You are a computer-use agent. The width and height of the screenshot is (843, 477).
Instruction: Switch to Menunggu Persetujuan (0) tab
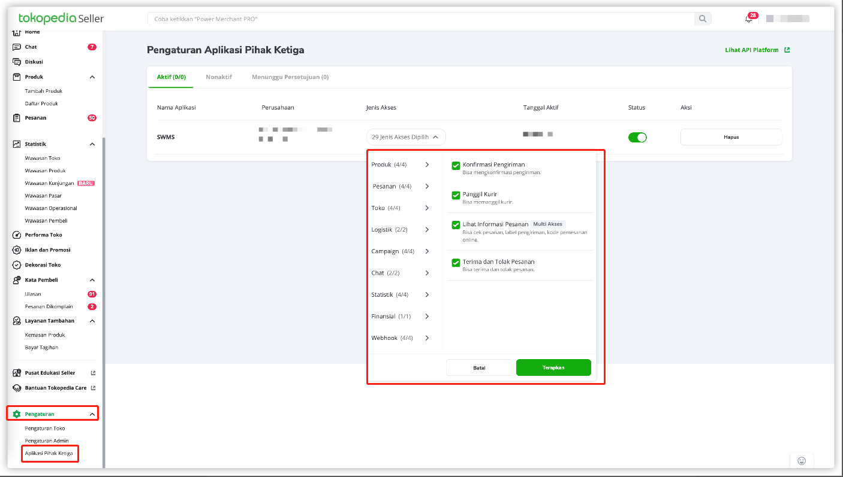[290, 77]
